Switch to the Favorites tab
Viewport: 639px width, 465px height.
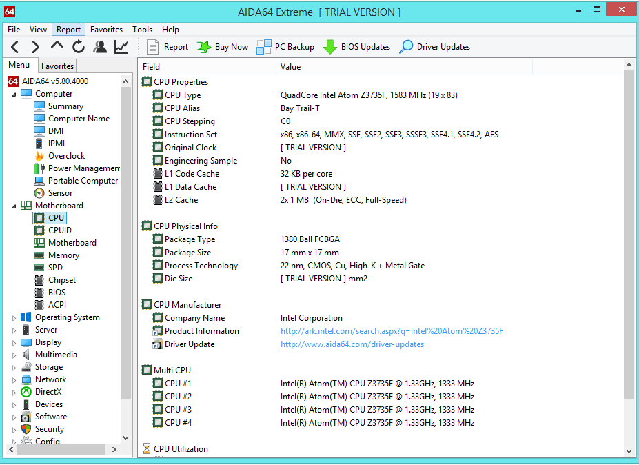57,66
